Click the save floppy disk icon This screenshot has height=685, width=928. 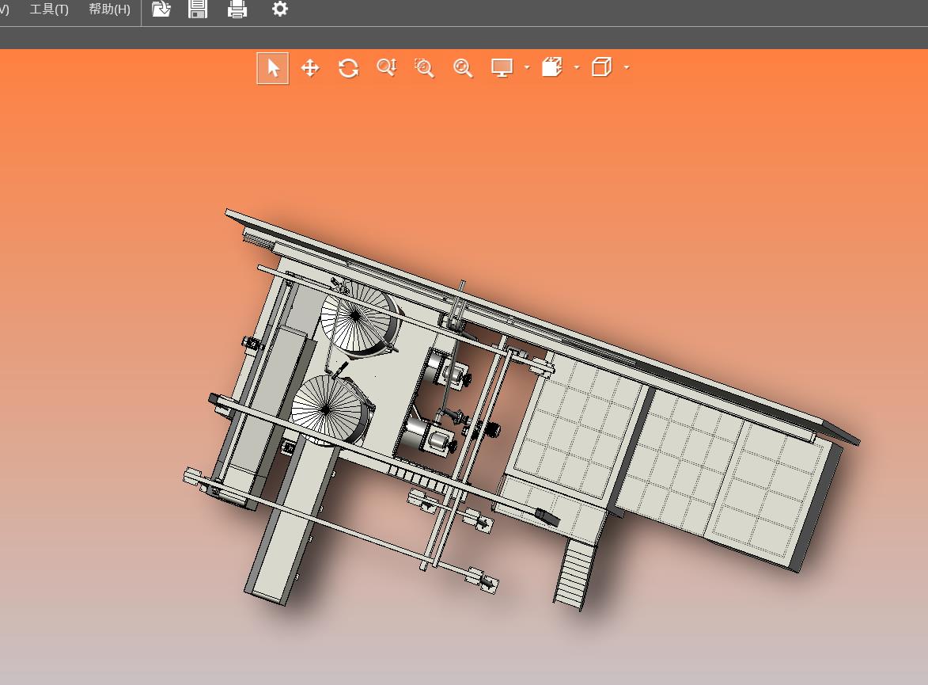coord(198,9)
